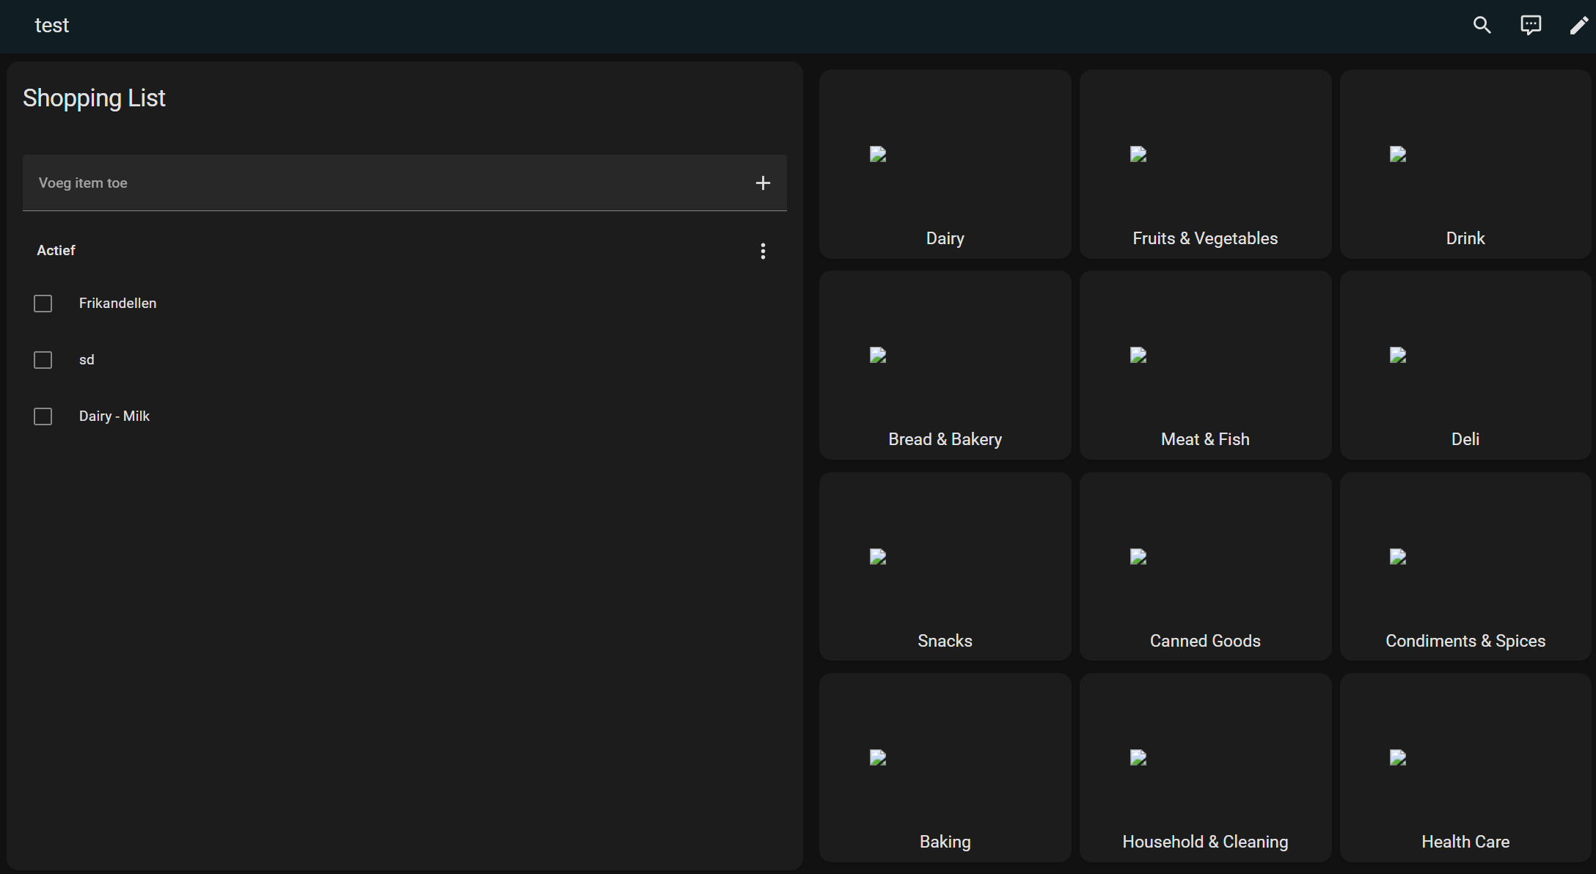Click the plus icon to add item
Viewport: 1596px width, 874px height.
(x=763, y=183)
